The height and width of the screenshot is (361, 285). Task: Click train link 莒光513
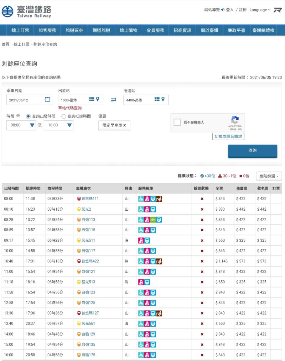click(88, 282)
